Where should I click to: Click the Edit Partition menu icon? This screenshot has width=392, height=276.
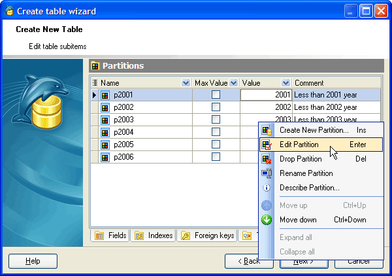point(267,145)
